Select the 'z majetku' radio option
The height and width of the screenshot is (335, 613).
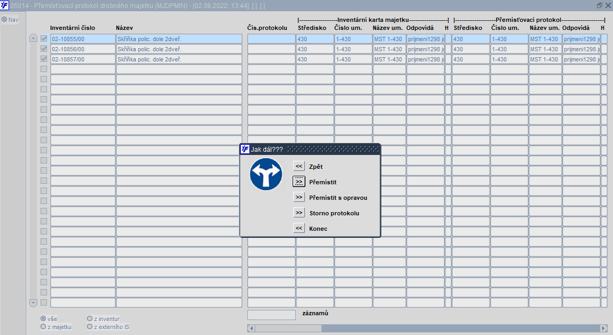pos(43,327)
